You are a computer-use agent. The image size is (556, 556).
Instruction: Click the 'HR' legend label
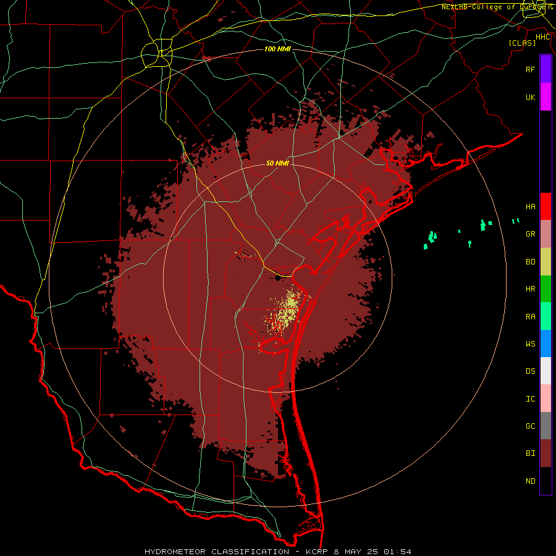pos(531,289)
